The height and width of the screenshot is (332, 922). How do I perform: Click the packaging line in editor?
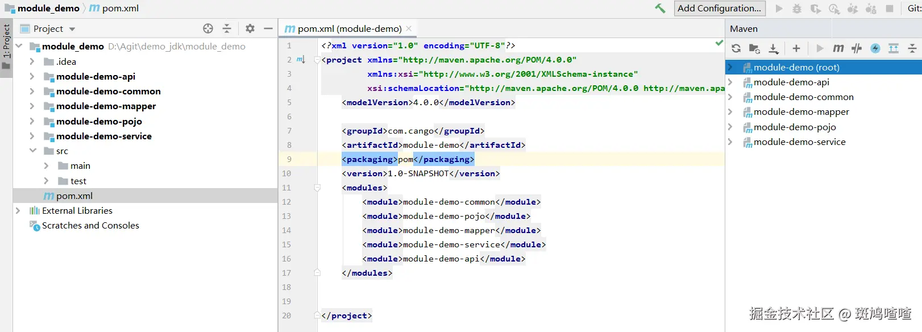coord(408,159)
